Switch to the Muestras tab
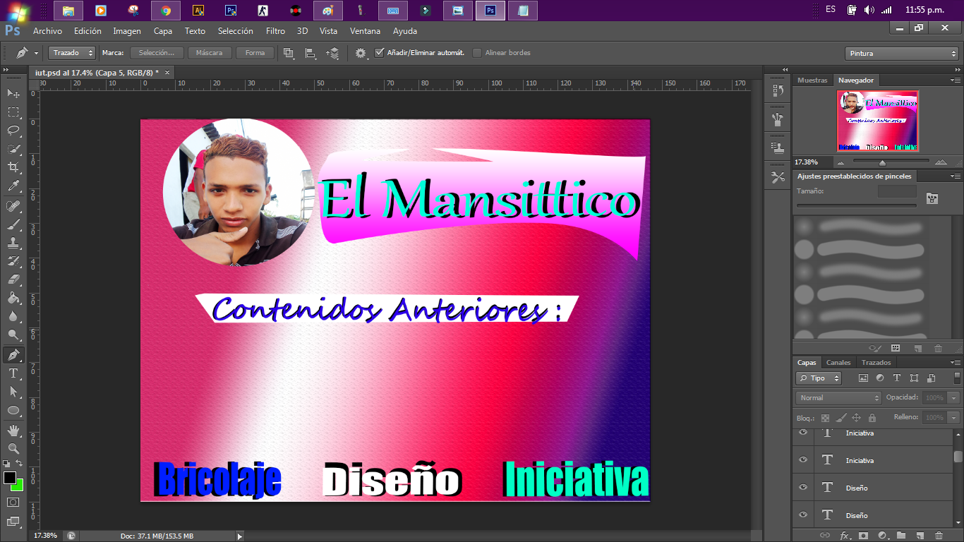Screen dimensions: 964x542 [812, 80]
